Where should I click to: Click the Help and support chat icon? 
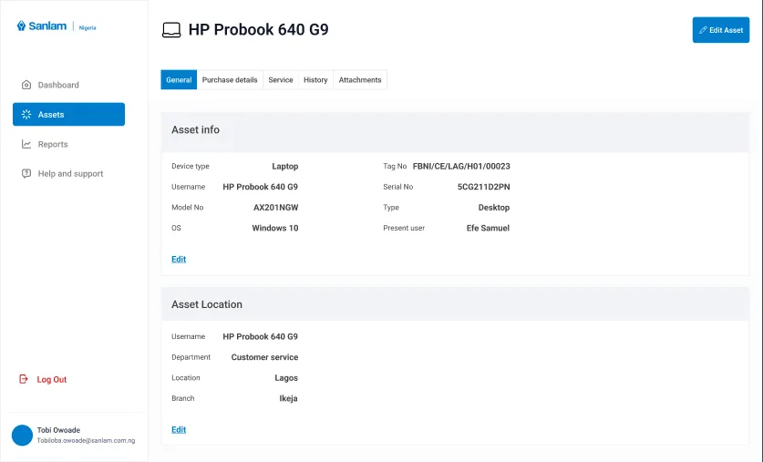(x=26, y=174)
